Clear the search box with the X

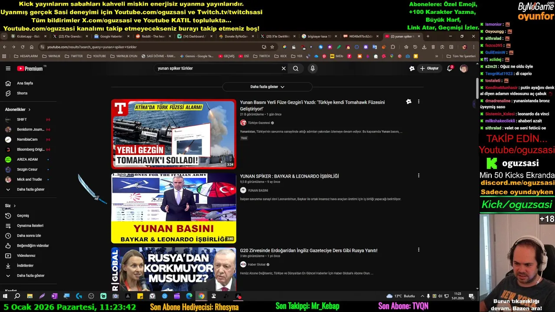click(284, 68)
